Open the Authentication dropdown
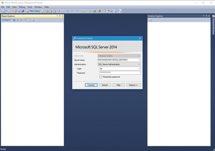Image resolution: width=215 pixels, height=151 pixels. click(139, 64)
